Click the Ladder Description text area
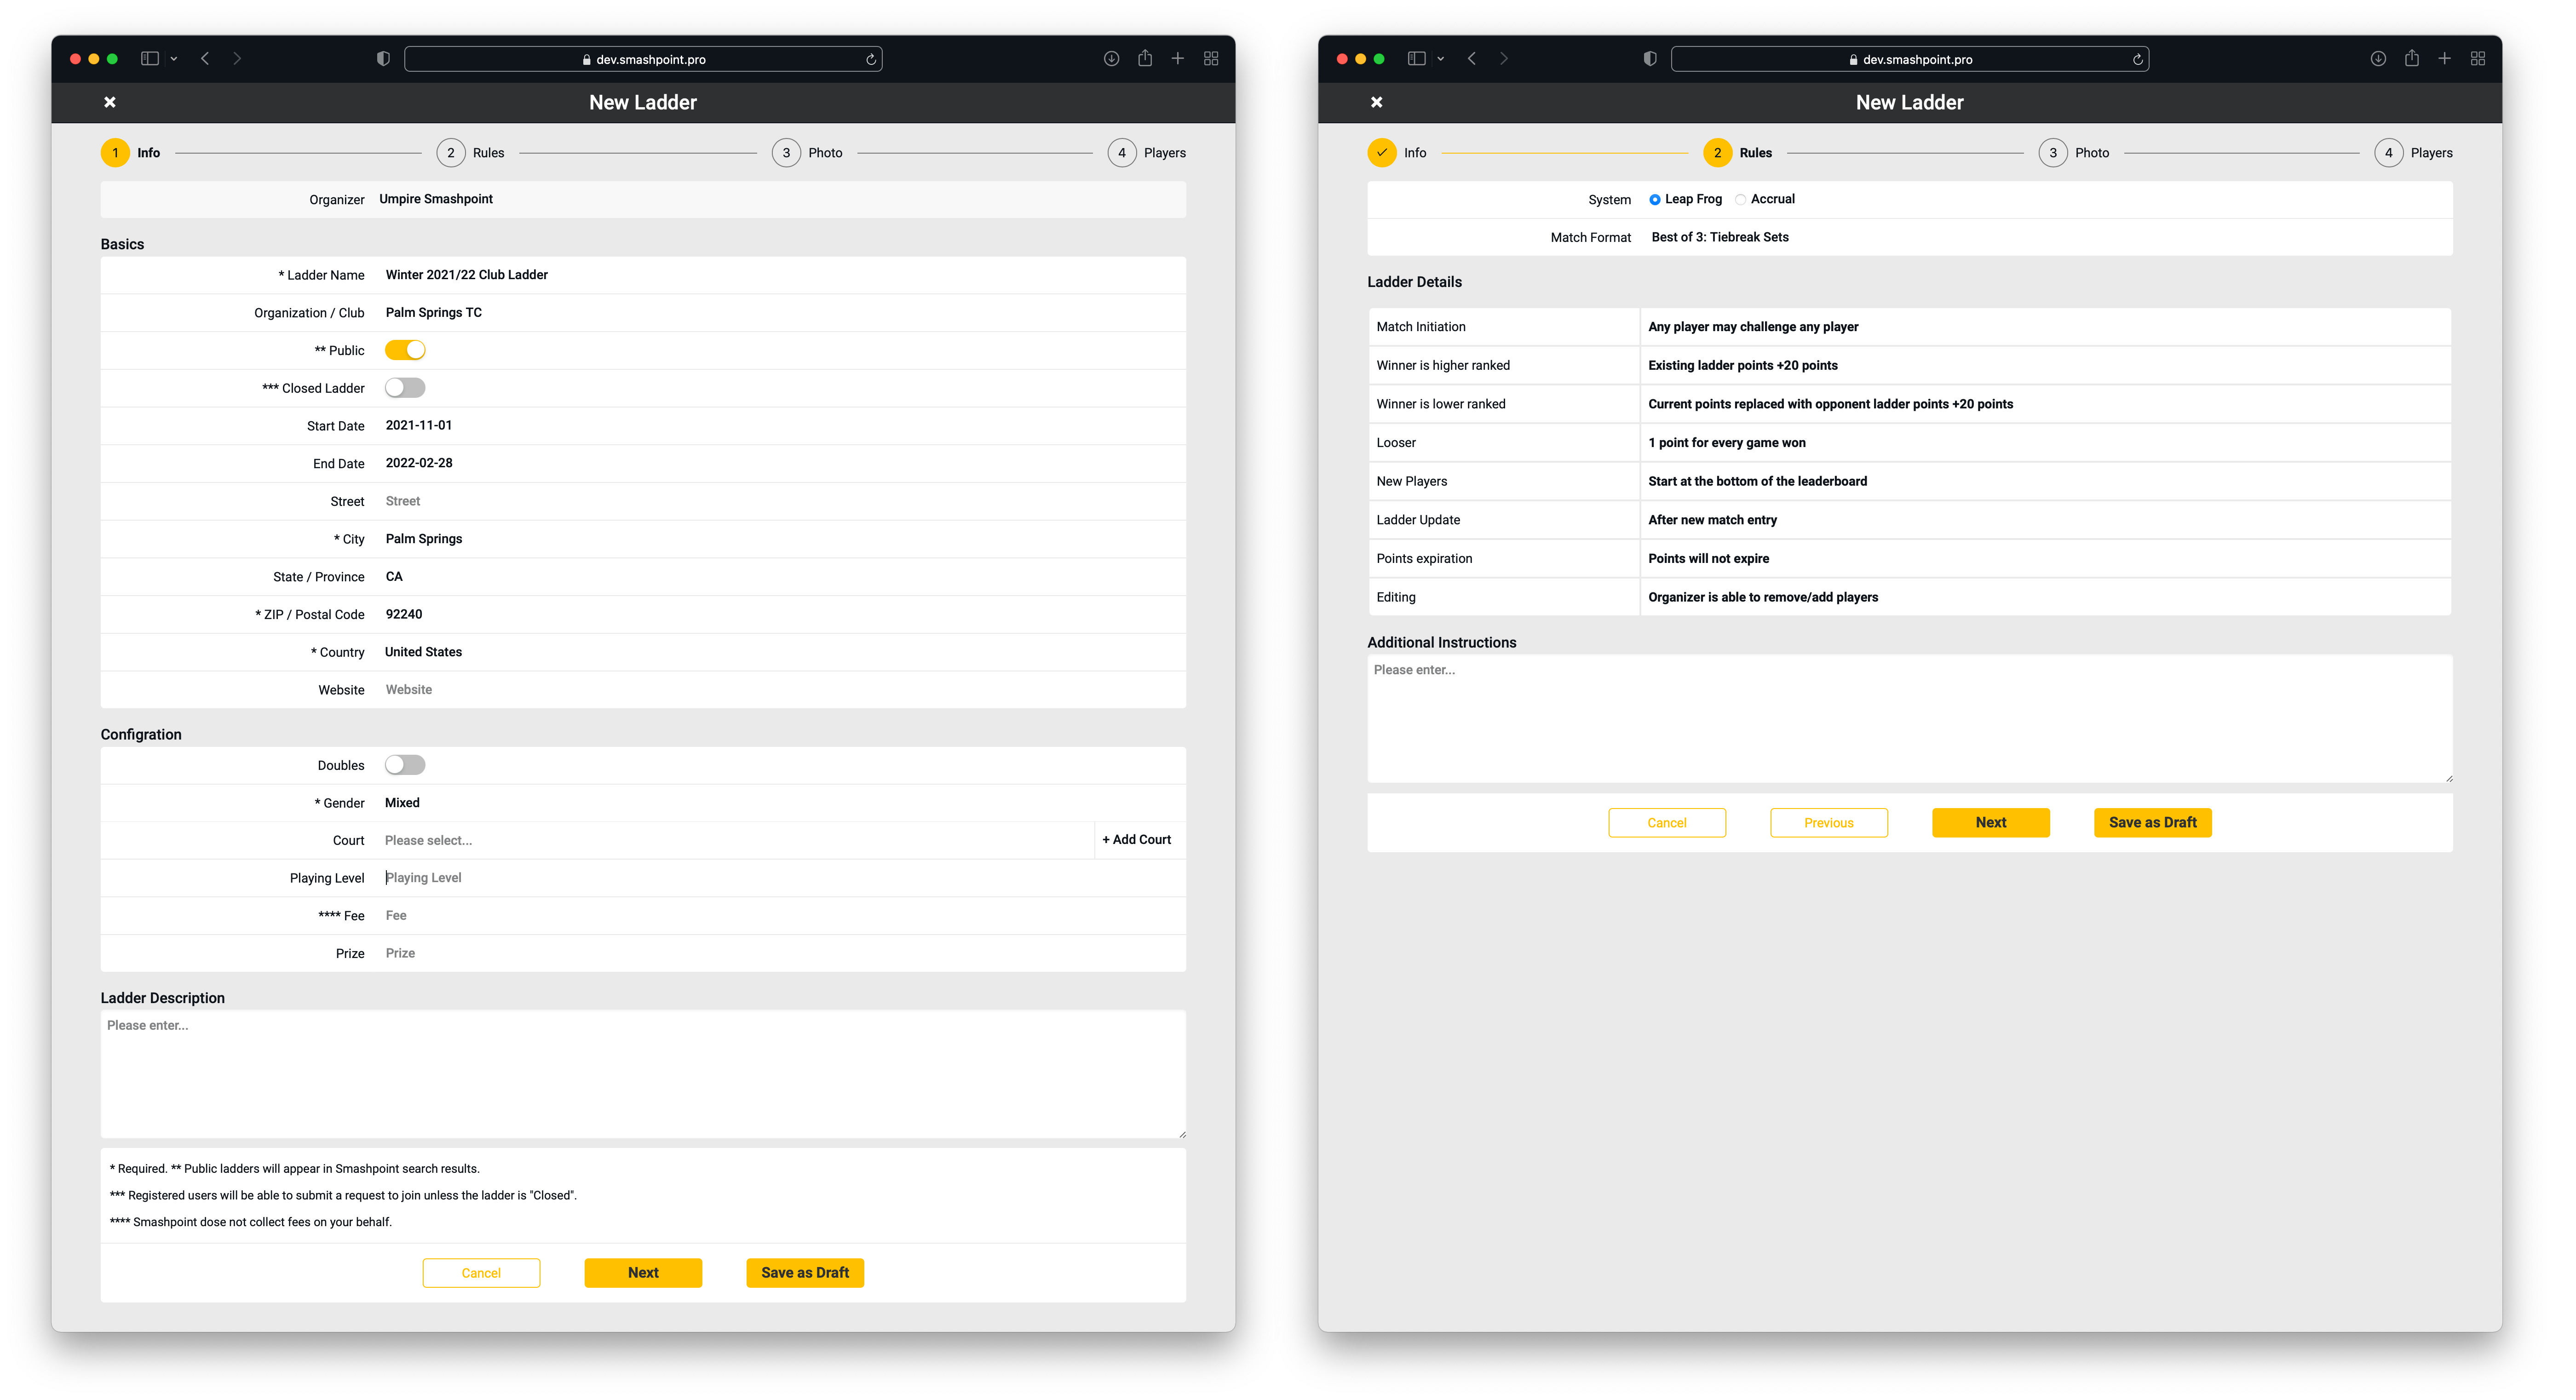Screen dimensions: 2576x1400 [643, 1074]
